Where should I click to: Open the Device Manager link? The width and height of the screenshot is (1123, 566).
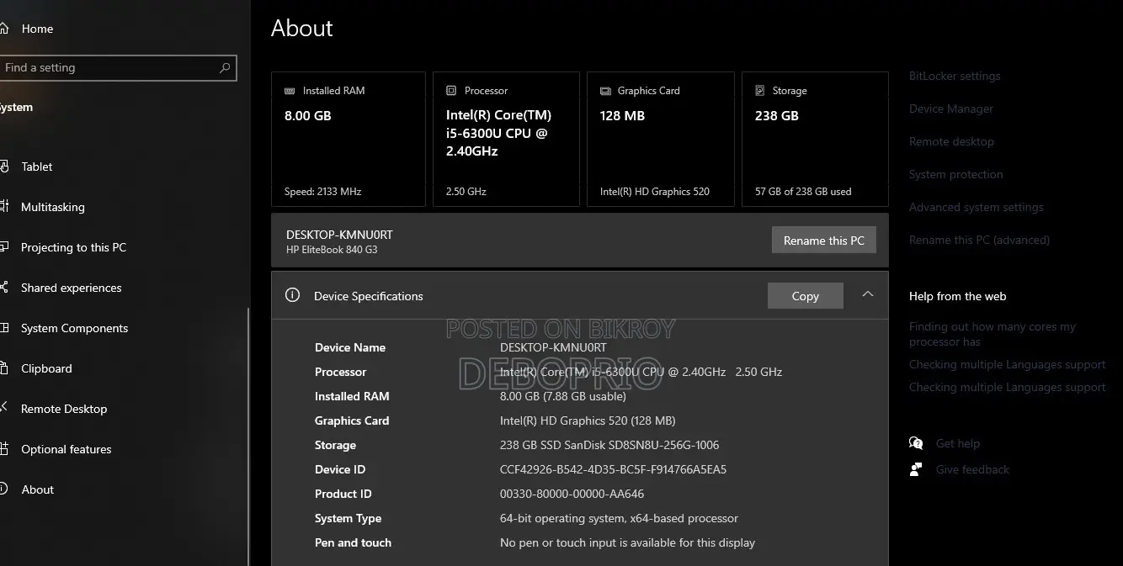click(x=951, y=108)
